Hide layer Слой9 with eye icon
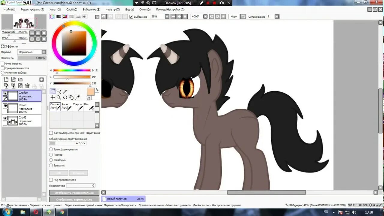The height and width of the screenshot is (216, 384). tap(5, 106)
